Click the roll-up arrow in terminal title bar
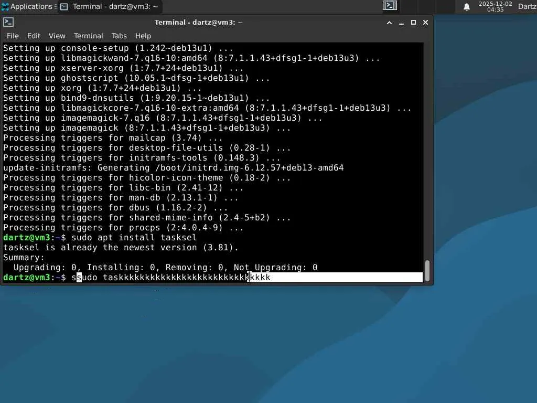The width and height of the screenshot is (537, 403). pos(390,23)
